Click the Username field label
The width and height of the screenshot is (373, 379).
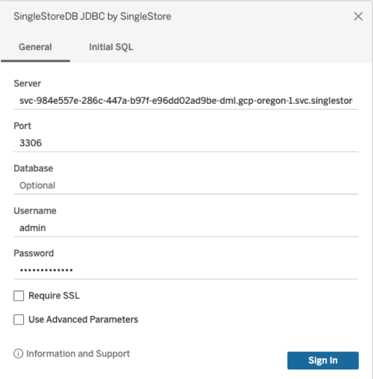[35, 210]
